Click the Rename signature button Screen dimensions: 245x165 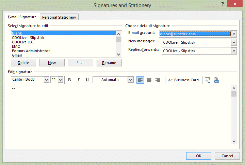pyautogui.click(x=109, y=63)
